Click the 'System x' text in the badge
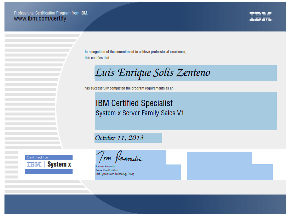Image resolution: width=292 pixels, height=214 pixels. pyautogui.click(x=59, y=164)
